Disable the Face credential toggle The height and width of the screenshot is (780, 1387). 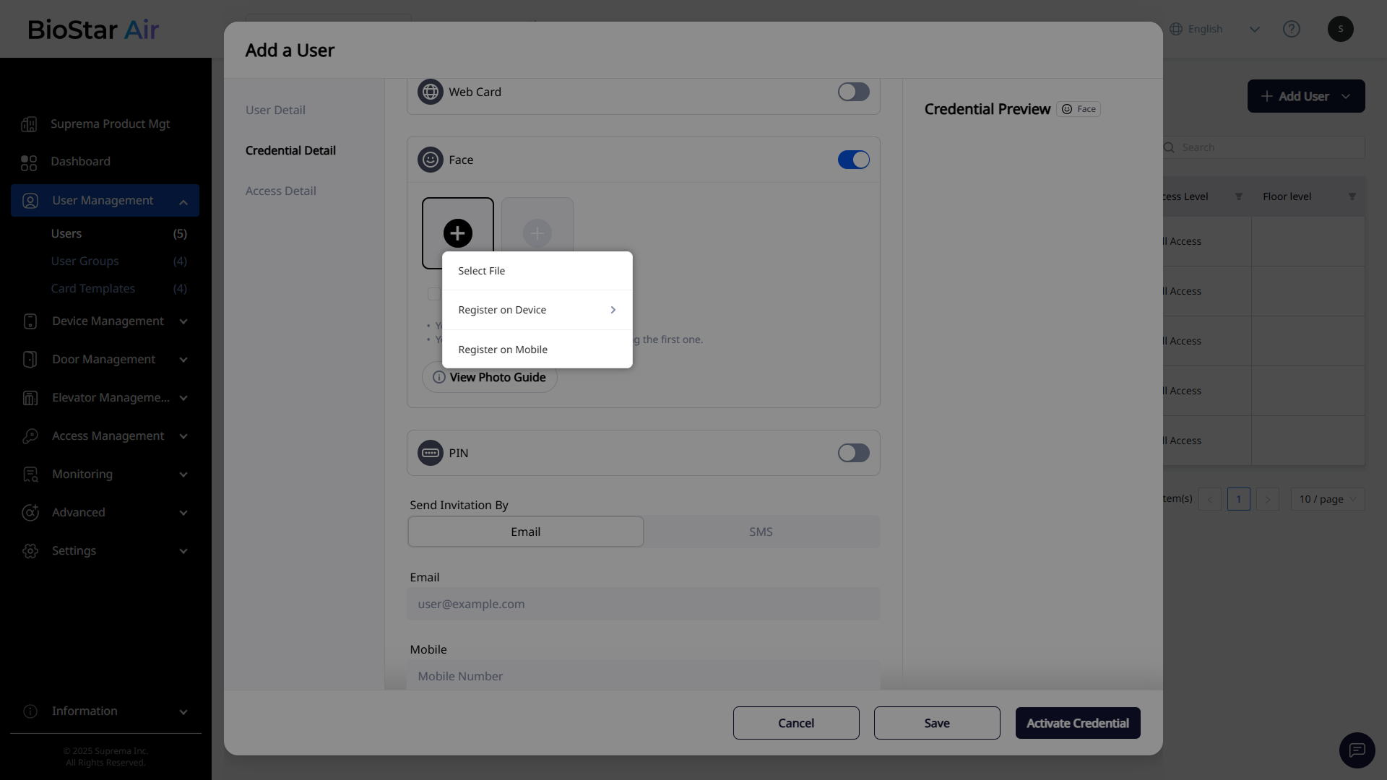click(x=853, y=160)
